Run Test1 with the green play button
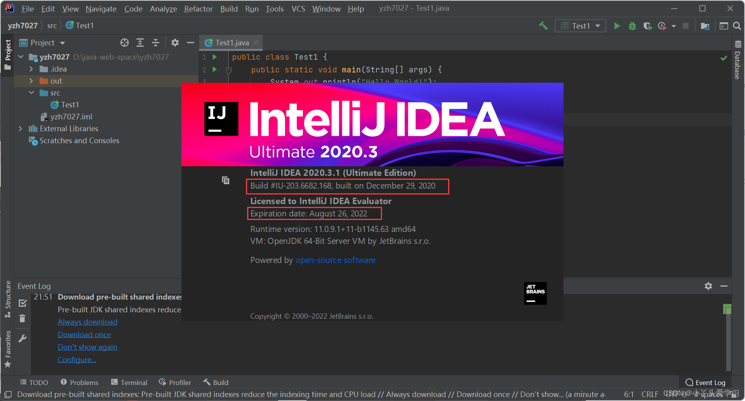Viewport: 745px width, 401px height. [x=617, y=26]
